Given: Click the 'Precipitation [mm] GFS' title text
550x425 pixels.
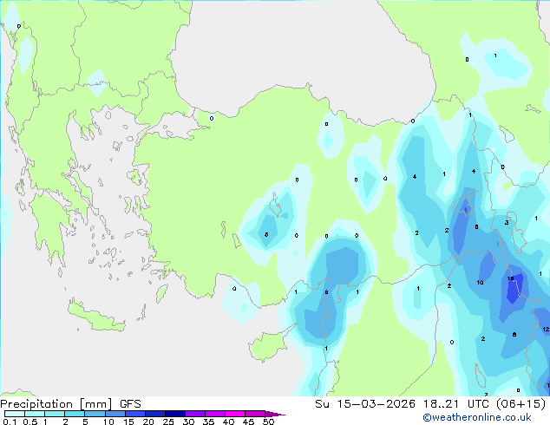Looking at the screenshot, I should [x=70, y=404].
